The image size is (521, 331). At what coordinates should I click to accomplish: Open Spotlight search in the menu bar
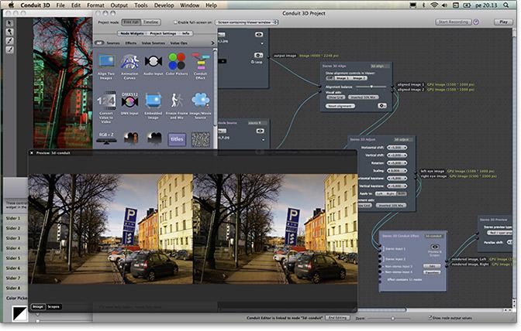(505, 5)
